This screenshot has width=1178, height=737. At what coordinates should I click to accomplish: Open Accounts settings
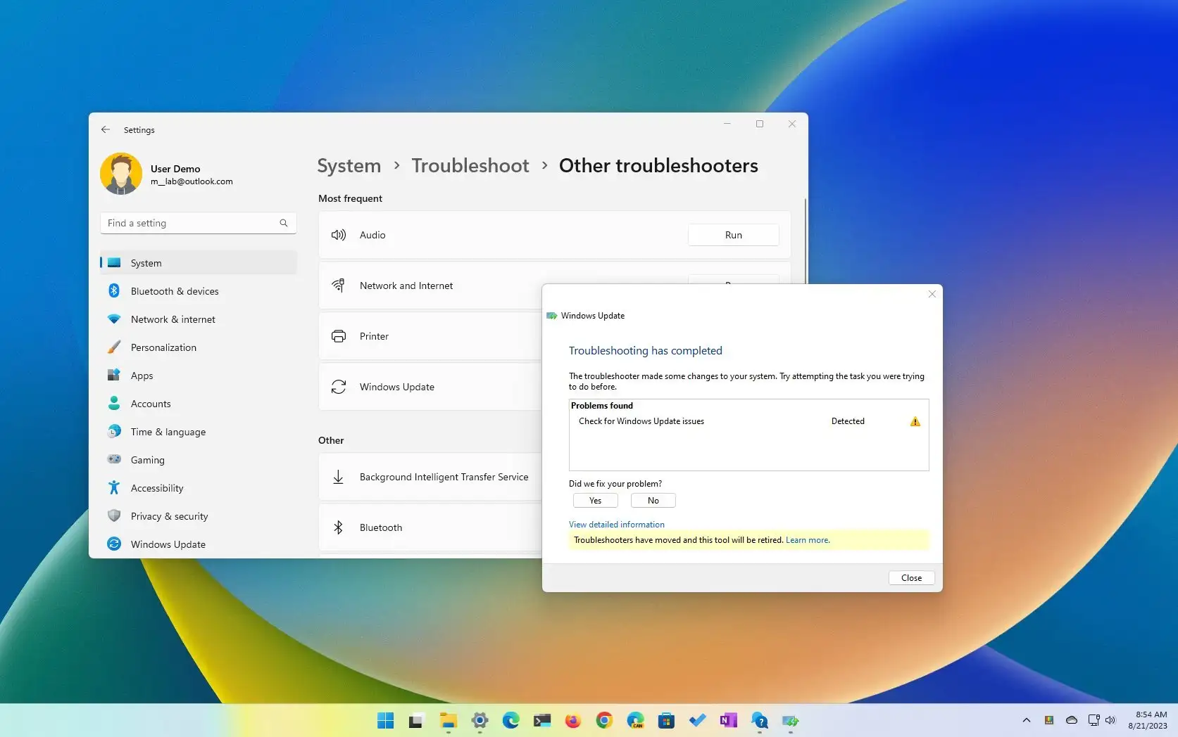[x=150, y=403]
